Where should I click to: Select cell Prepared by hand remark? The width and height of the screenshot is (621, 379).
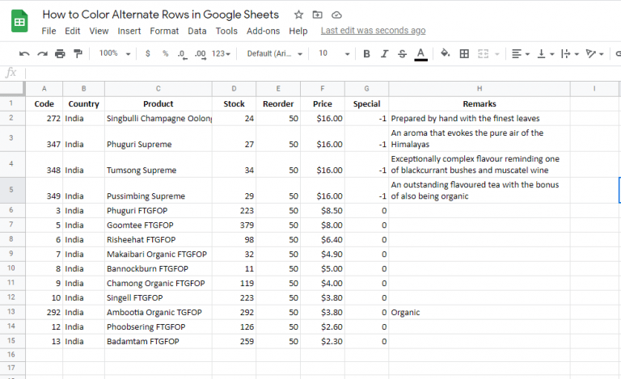[479, 118]
